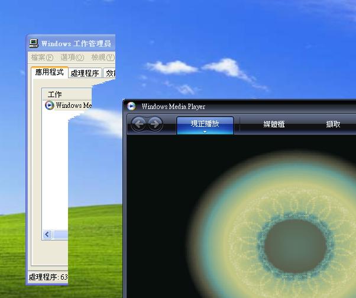Click the Windows Media Player title bar icon

(131, 106)
